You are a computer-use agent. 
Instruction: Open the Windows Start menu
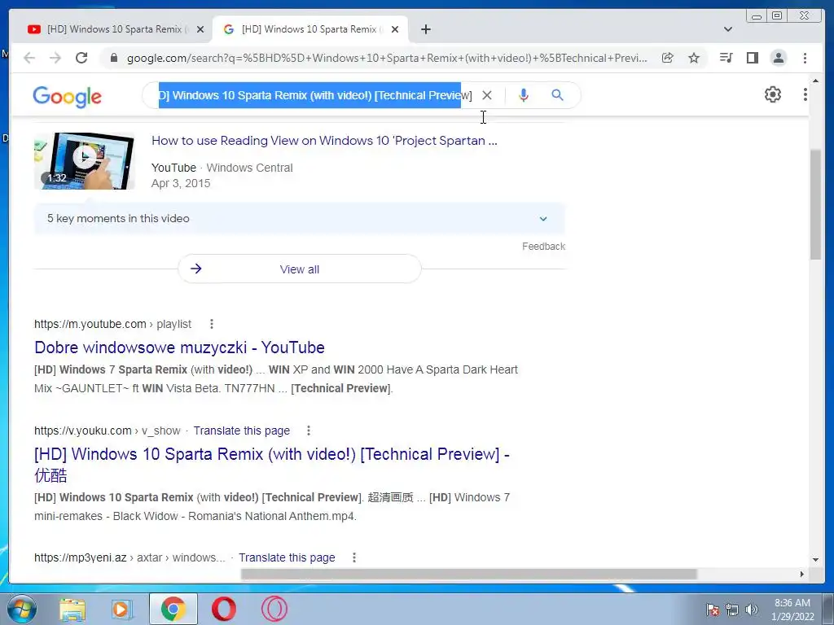click(x=20, y=609)
